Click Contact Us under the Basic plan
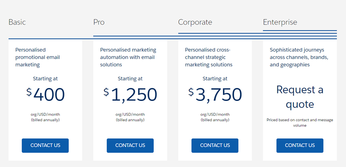This screenshot has height=167, width=346. [45, 145]
